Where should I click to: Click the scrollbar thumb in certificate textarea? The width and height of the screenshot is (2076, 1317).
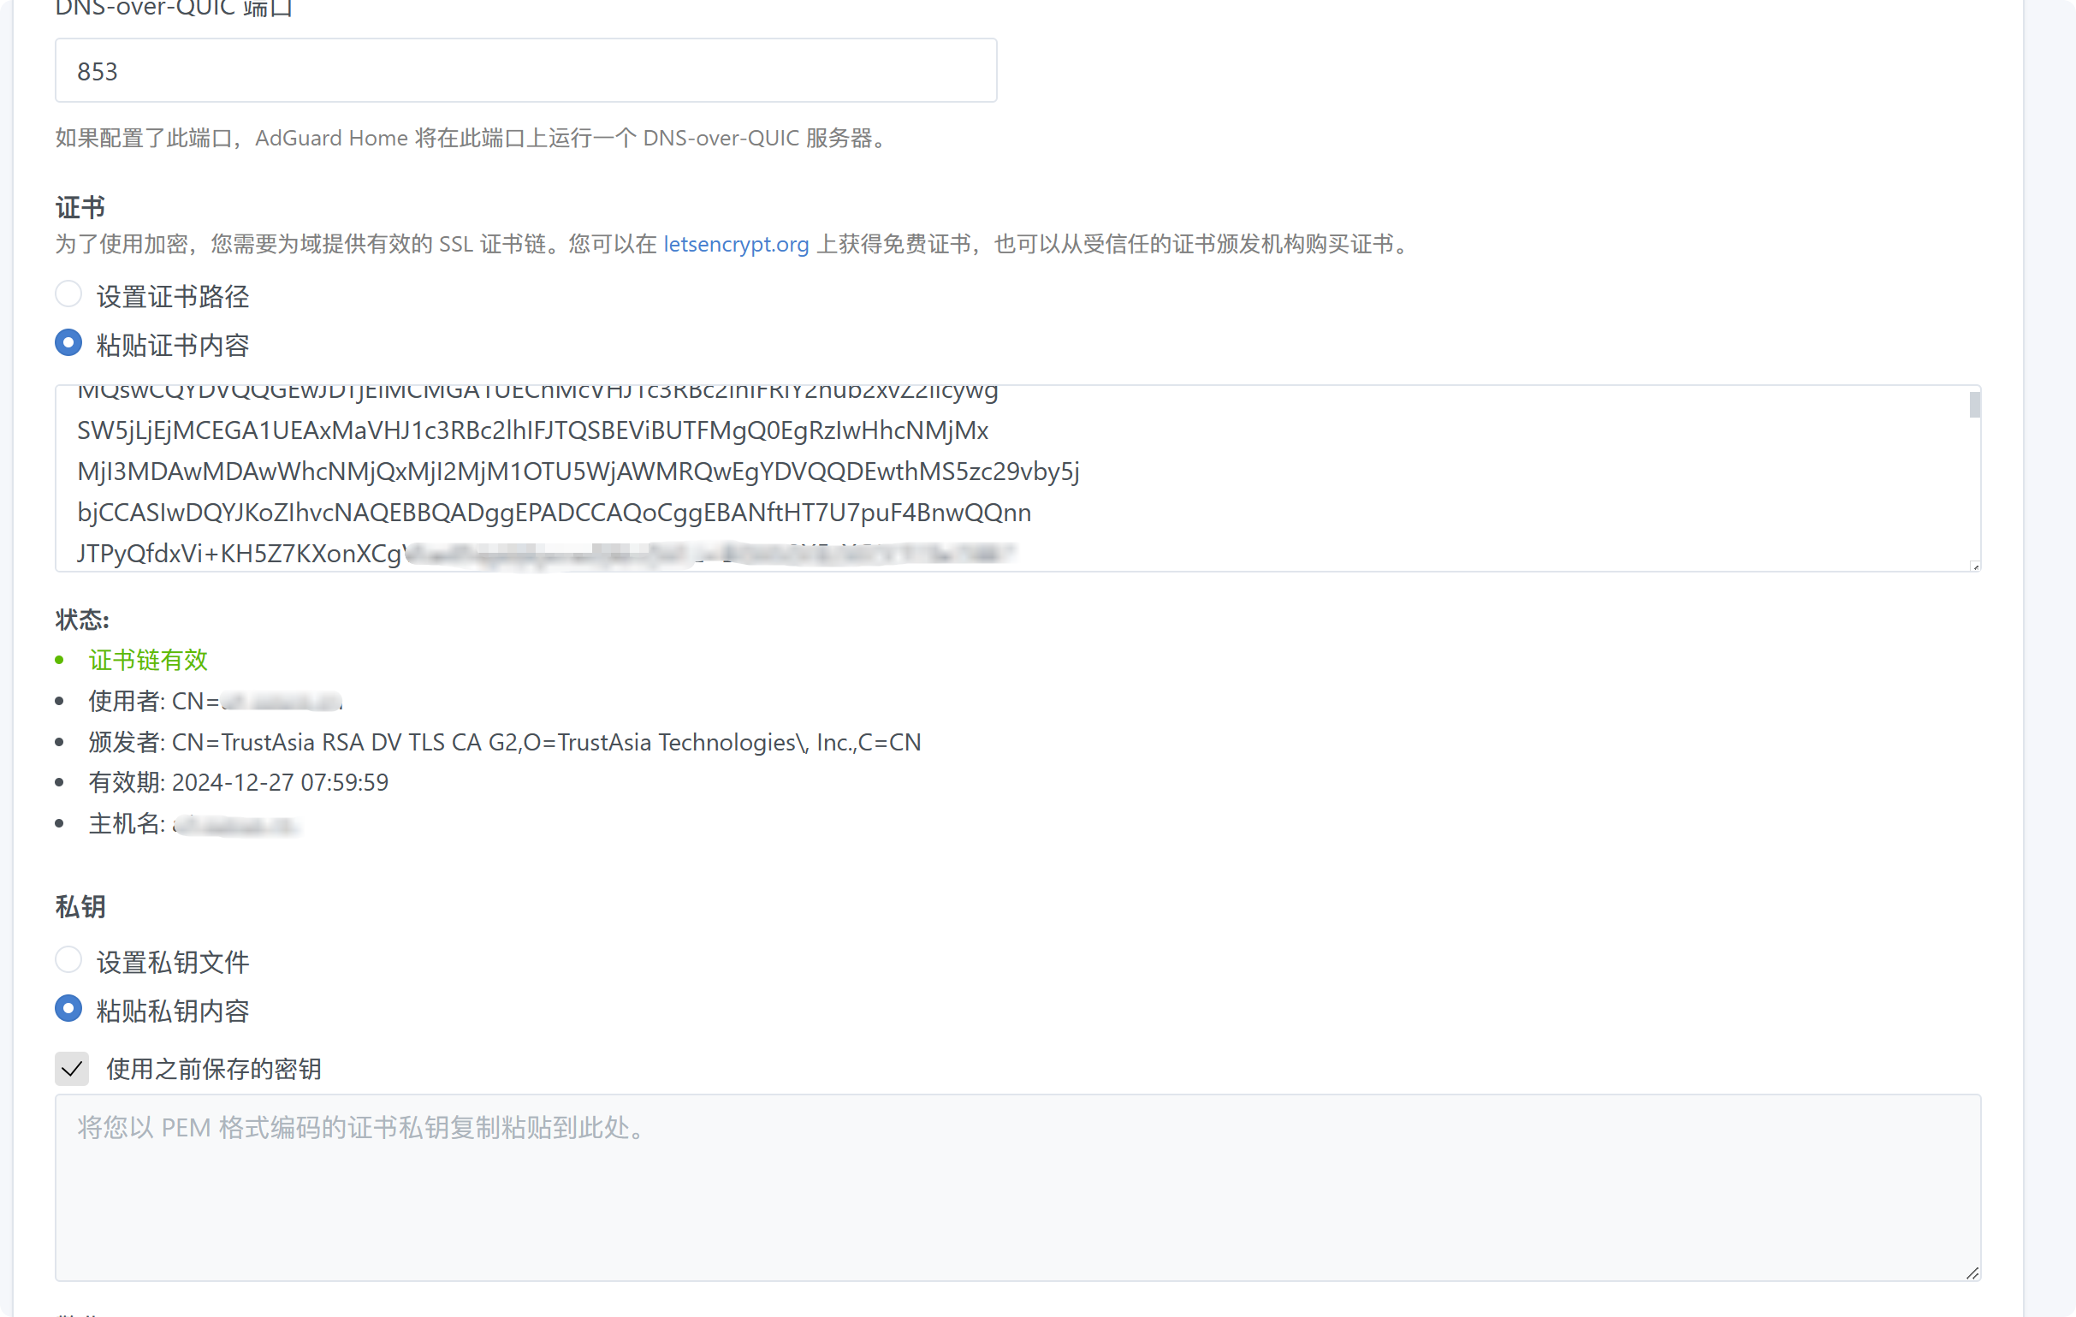(x=1974, y=404)
